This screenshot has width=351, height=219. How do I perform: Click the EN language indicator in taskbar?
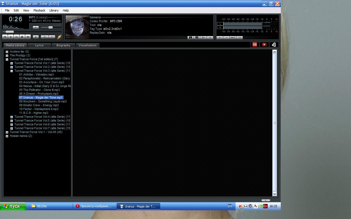point(230,206)
